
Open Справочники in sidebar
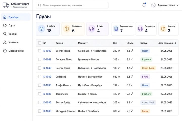(16, 51)
